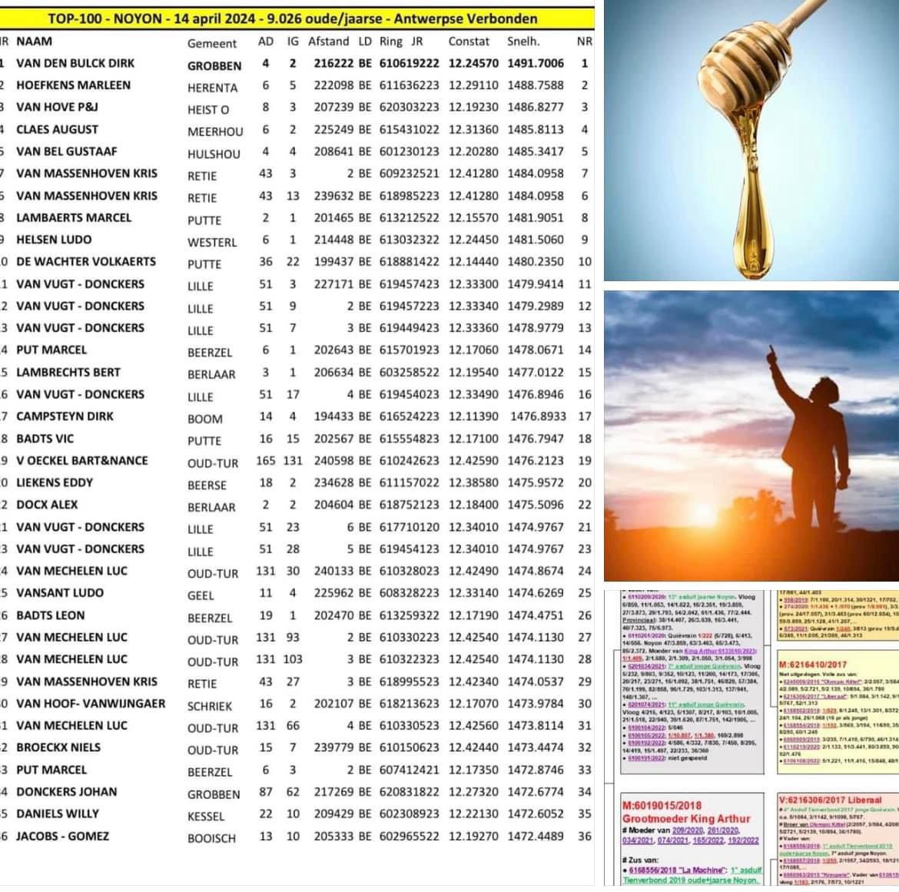
Task: Click the pedigree heading M:6019015/2018
Action: [662, 805]
